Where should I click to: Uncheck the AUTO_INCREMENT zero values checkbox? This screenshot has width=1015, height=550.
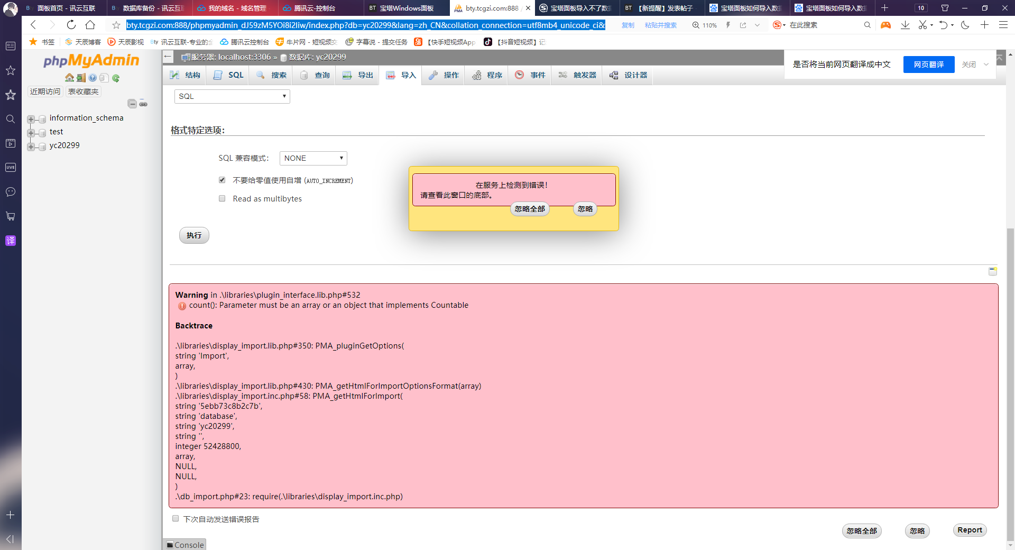(x=222, y=180)
